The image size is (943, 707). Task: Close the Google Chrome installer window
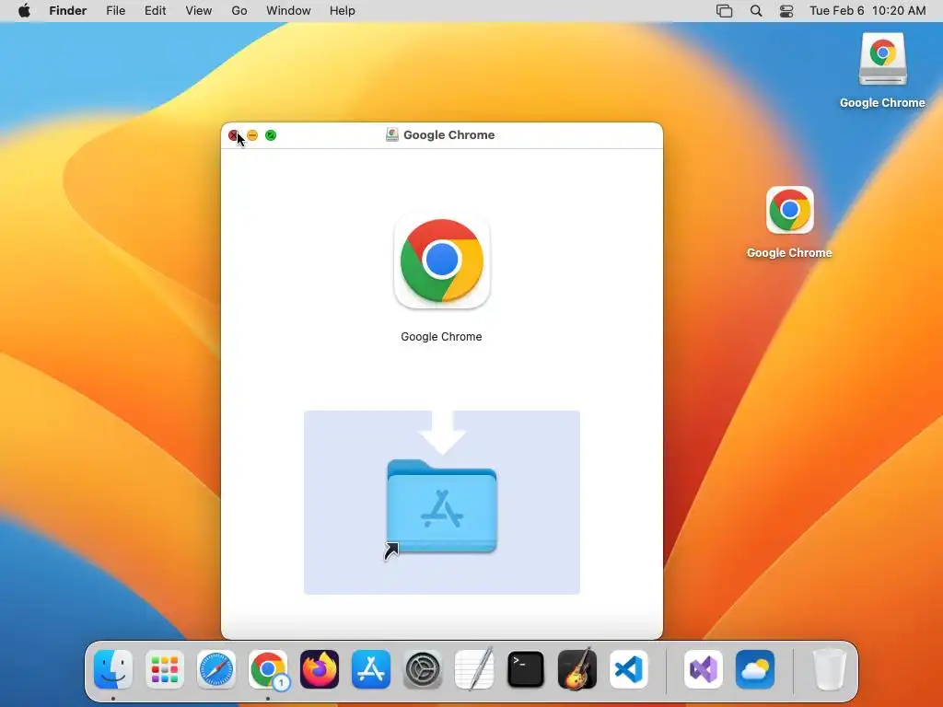233,135
